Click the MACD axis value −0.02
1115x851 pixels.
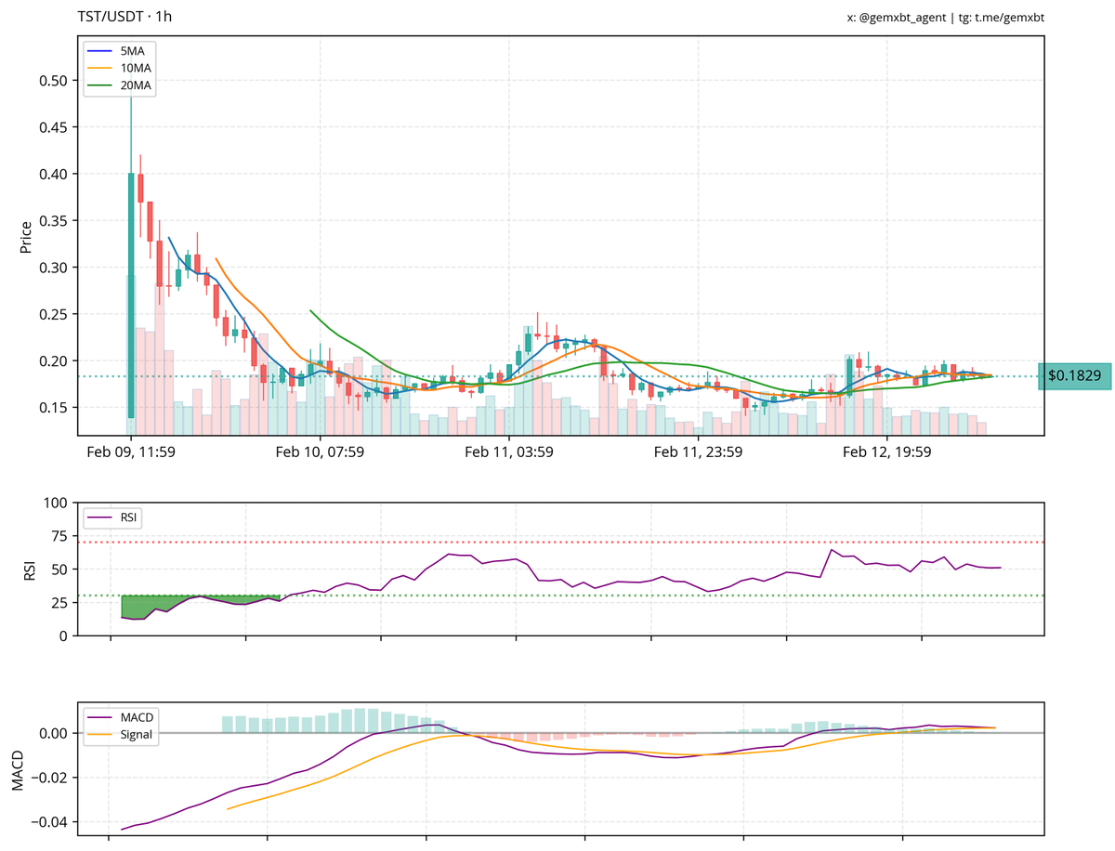[48, 778]
